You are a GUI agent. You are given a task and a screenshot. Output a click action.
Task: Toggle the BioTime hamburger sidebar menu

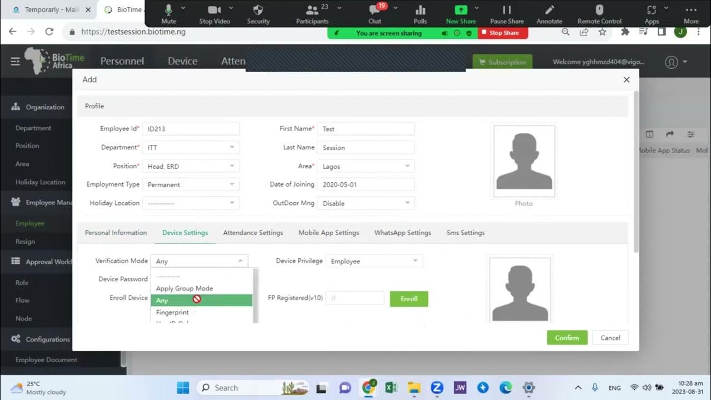pyautogui.click(x=15, y=62)
